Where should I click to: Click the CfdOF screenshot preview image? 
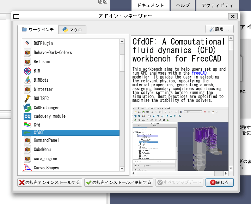[x=180, y=139]
